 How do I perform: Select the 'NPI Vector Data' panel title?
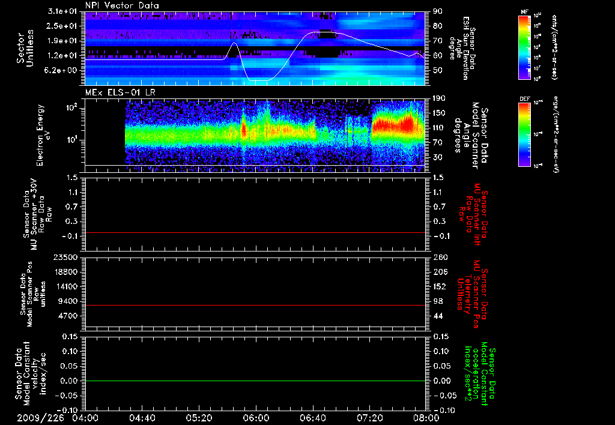coord(123,5)
